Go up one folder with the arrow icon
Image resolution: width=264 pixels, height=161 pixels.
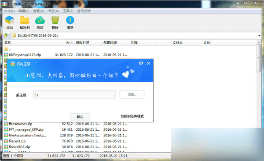click(x=6, y=36)
